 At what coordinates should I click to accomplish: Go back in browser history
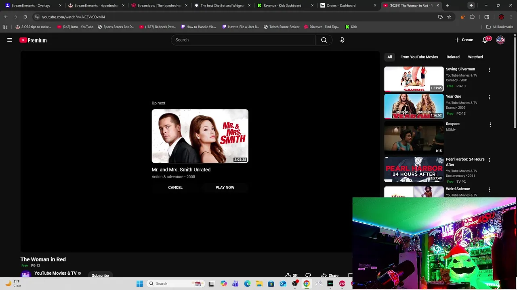(x=6, y=17)
